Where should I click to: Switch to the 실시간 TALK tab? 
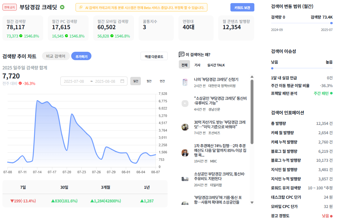(216, 65)
